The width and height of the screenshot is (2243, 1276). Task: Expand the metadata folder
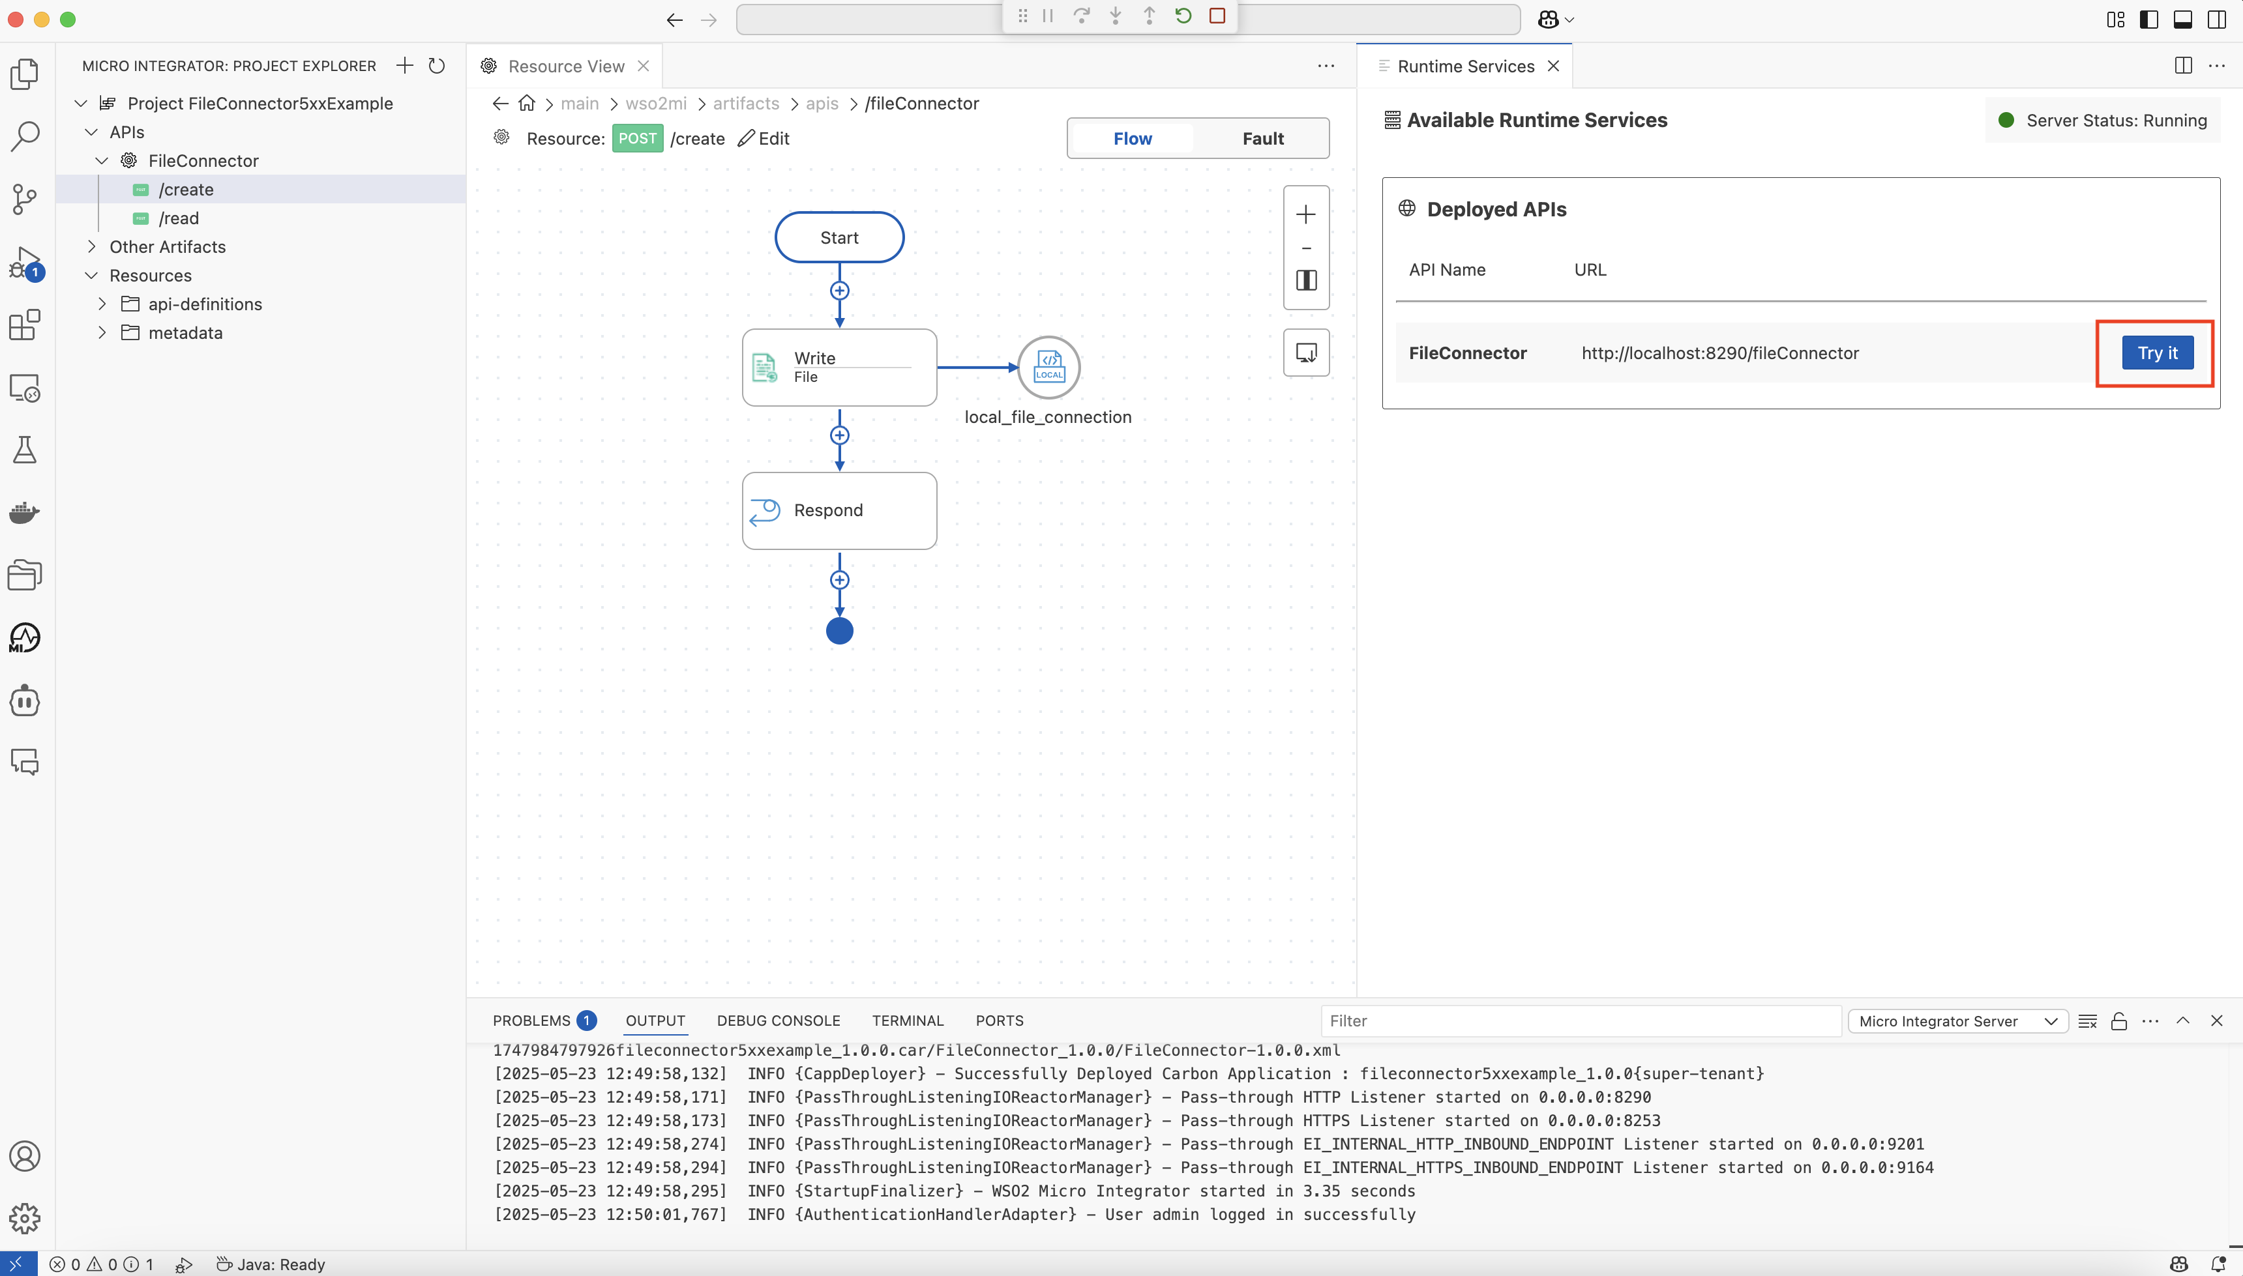(x=102, y=333)
